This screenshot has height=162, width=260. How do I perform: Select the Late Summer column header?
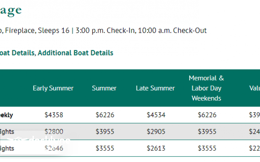pyautogui.click(x=155, y=88)
